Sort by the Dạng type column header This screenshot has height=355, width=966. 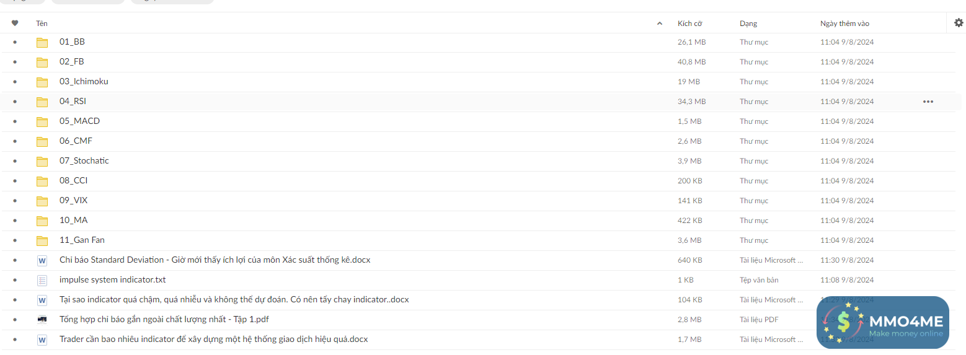[748, 24]
